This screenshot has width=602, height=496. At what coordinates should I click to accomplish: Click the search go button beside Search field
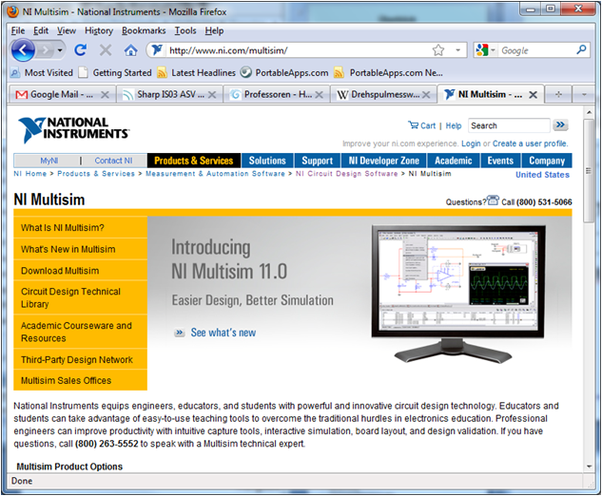(x=560, y=124)
